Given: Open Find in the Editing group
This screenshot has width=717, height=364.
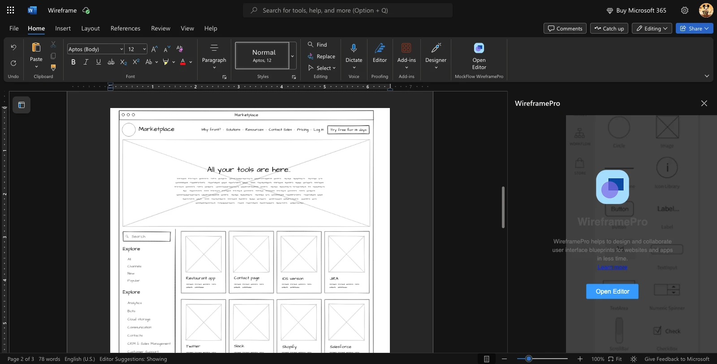Looking at the screenshot, I should (x=317, y=45).
